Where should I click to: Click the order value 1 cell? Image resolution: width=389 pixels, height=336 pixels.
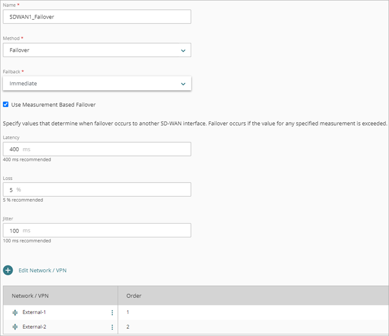pyautogui.click(x=128, y=312)
